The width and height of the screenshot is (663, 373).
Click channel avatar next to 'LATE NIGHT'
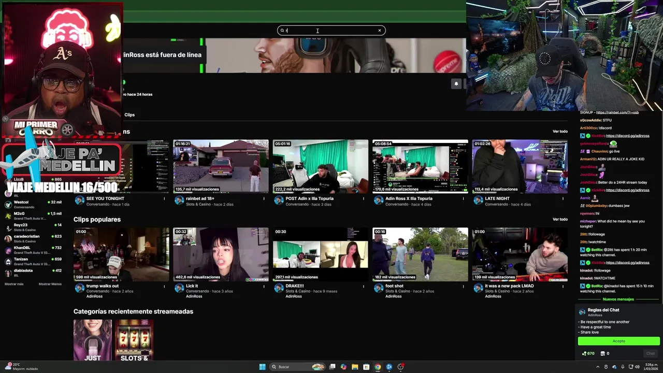[x=478, y=200]
